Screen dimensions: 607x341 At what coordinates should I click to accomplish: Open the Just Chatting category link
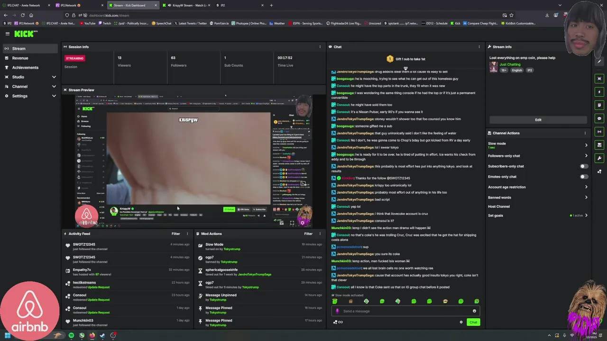click(x=510, y=64)
